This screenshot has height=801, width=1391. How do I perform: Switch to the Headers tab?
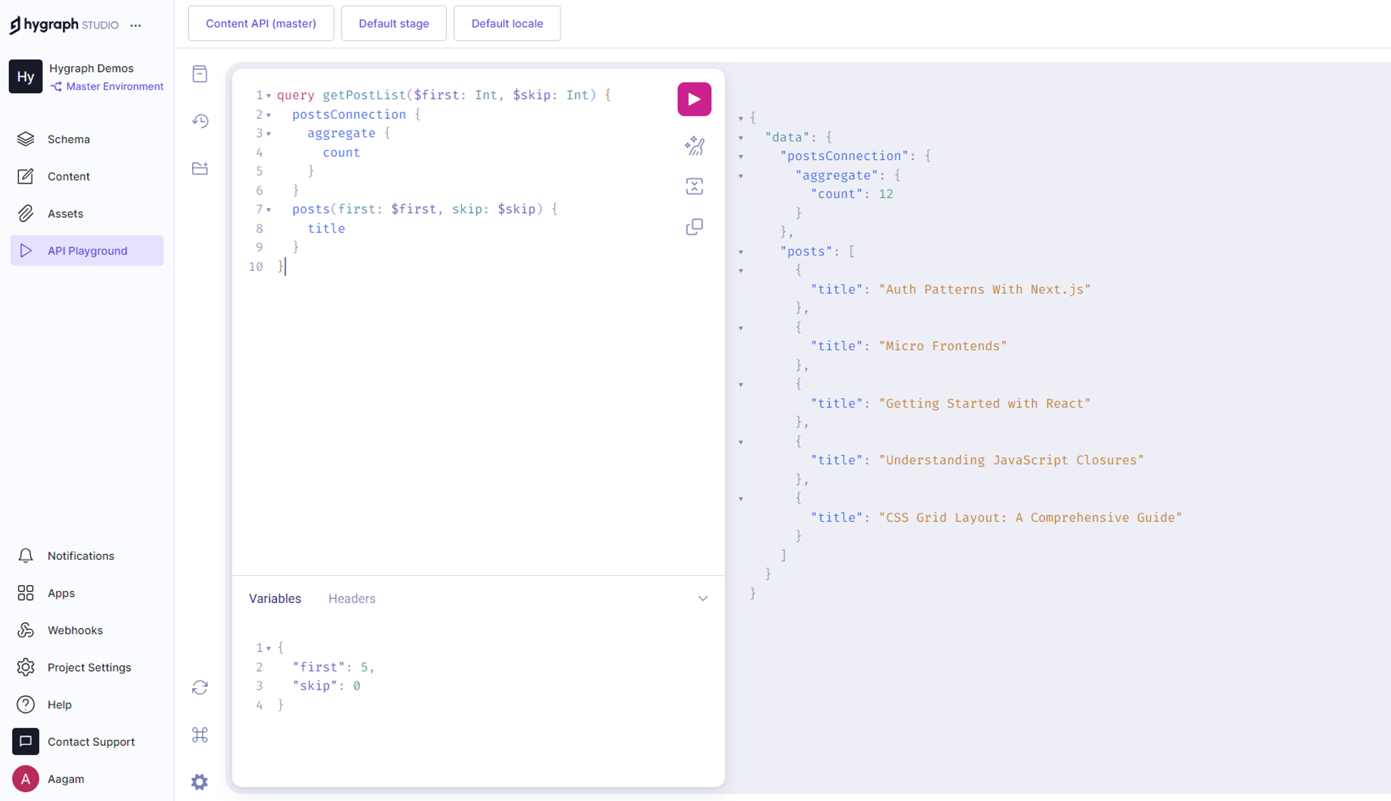point(352,598)
